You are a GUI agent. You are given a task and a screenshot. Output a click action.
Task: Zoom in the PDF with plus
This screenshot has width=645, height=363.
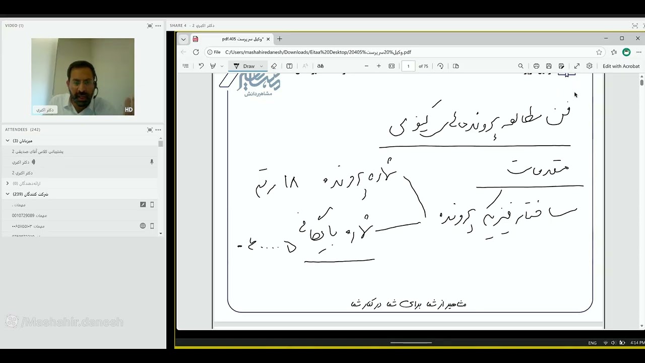point(379,66)
